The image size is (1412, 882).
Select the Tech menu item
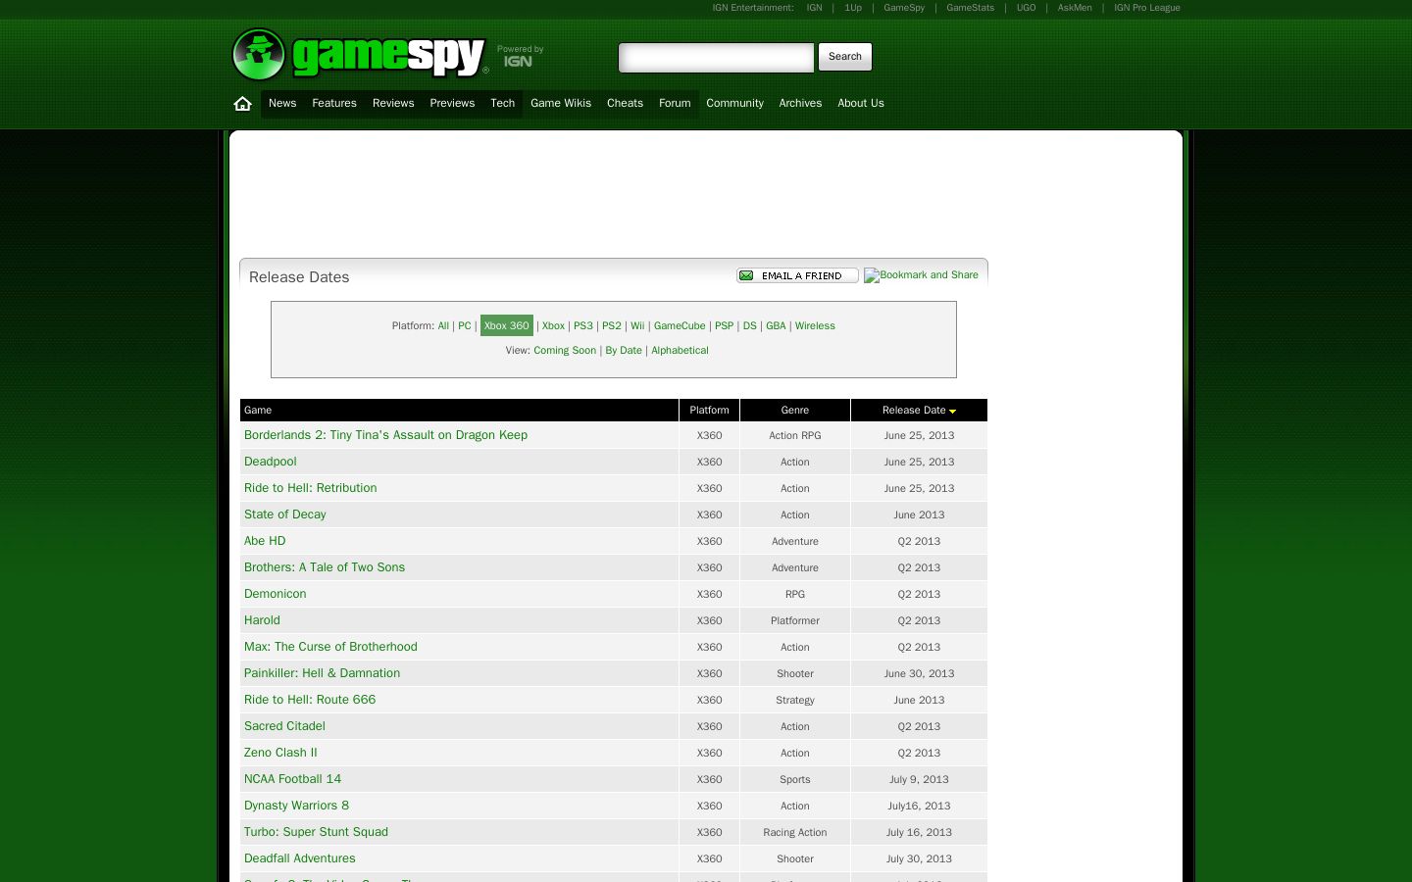point(503,104)
